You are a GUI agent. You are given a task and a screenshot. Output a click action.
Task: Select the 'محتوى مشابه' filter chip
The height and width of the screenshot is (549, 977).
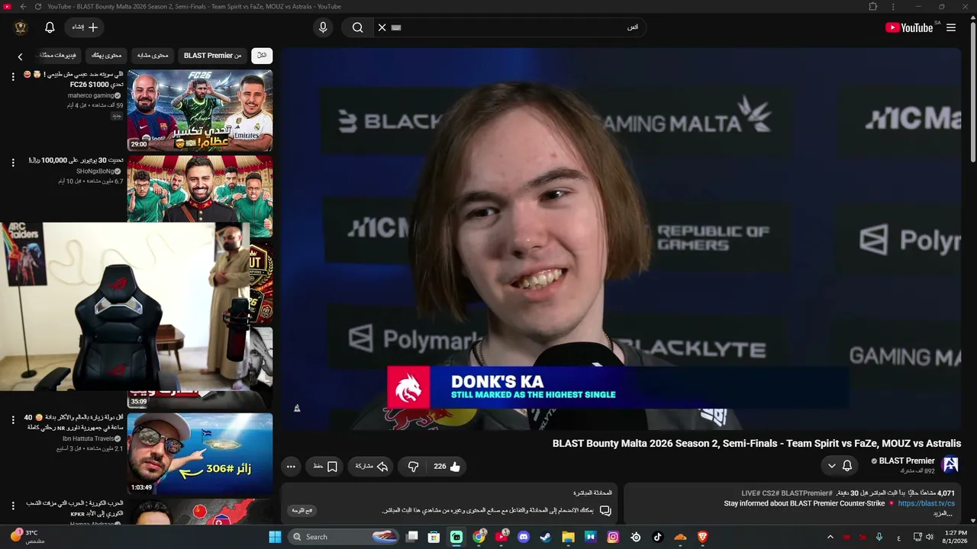click(153, 56)
